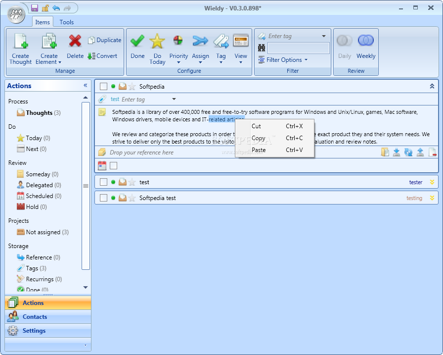443x355 pixels.
Task: Click the 'test' tag on Softpedia item
Action: point(115,99)
